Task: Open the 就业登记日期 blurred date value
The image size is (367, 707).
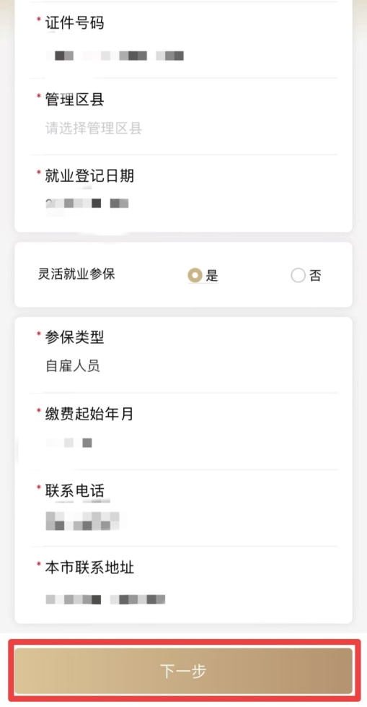Action: click(87, 204)
